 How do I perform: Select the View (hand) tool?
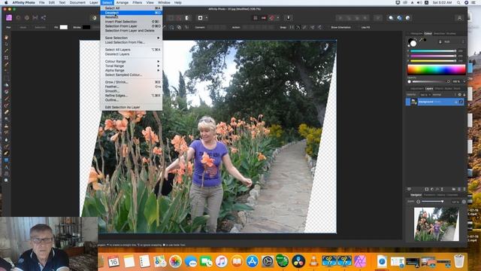(6, 38)
